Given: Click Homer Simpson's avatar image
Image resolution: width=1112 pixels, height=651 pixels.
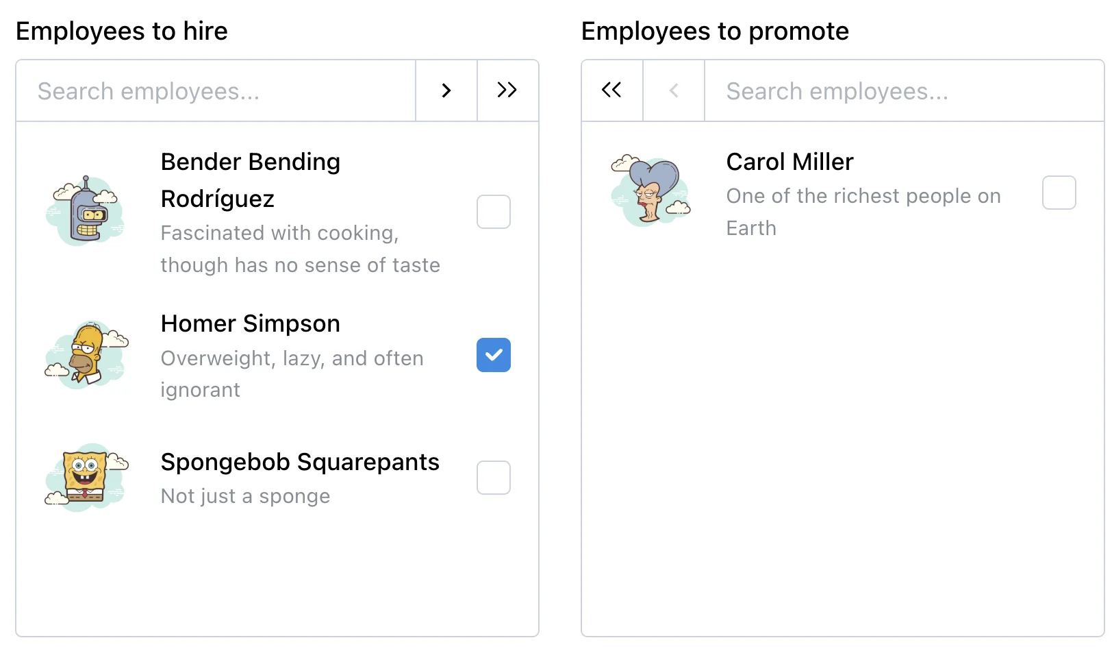Looking at the screenshot, I should coord(86,355).
